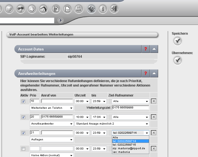Click the go arrow beside search field
Viewport: 198px width, 157px height.
pyautogui.click(x=60, y=20)
